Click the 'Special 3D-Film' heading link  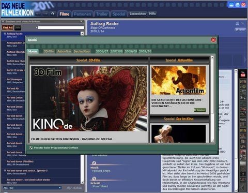pos(88,60)
